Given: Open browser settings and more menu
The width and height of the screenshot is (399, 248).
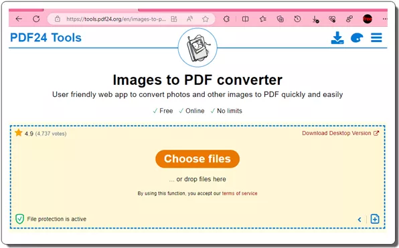Looking at the screenshot, I should pos(385,19).
